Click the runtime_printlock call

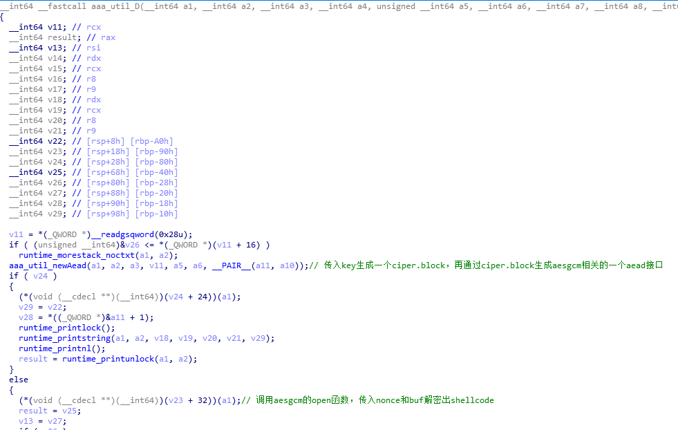point(57,328)
